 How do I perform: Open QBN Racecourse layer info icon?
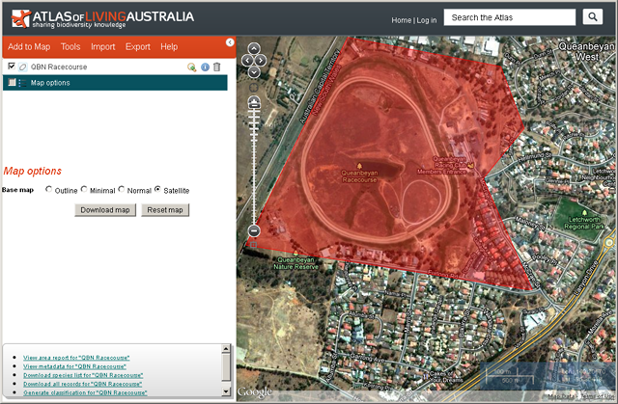[205, 67]
